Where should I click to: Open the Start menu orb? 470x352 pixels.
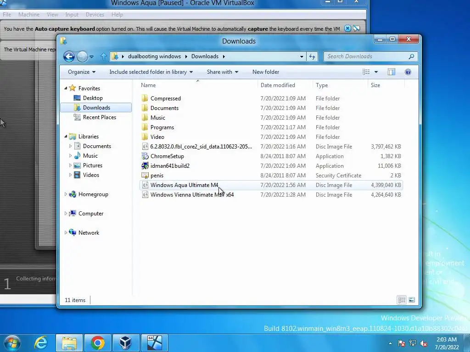[12, 342]
